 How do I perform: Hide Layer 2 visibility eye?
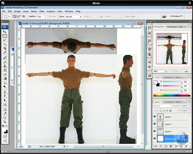[x=155, y=131]
